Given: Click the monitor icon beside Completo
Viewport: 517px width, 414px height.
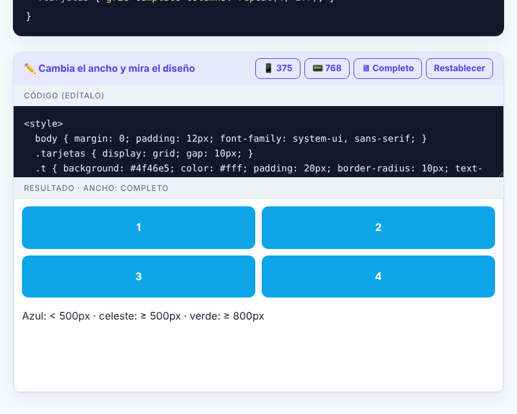Looking at the screenshot, I should 366,69.
